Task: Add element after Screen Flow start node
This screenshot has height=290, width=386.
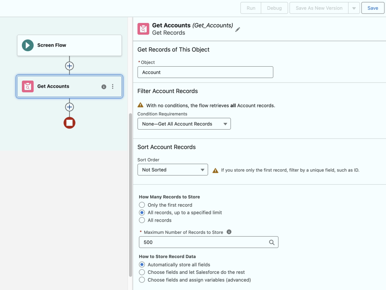Action: tap(69, 66)
